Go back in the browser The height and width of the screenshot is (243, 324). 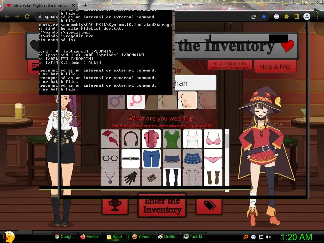(7, 16)
